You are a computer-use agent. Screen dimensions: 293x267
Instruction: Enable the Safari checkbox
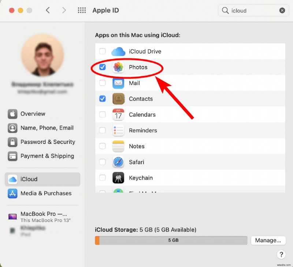tap(103, 162)
